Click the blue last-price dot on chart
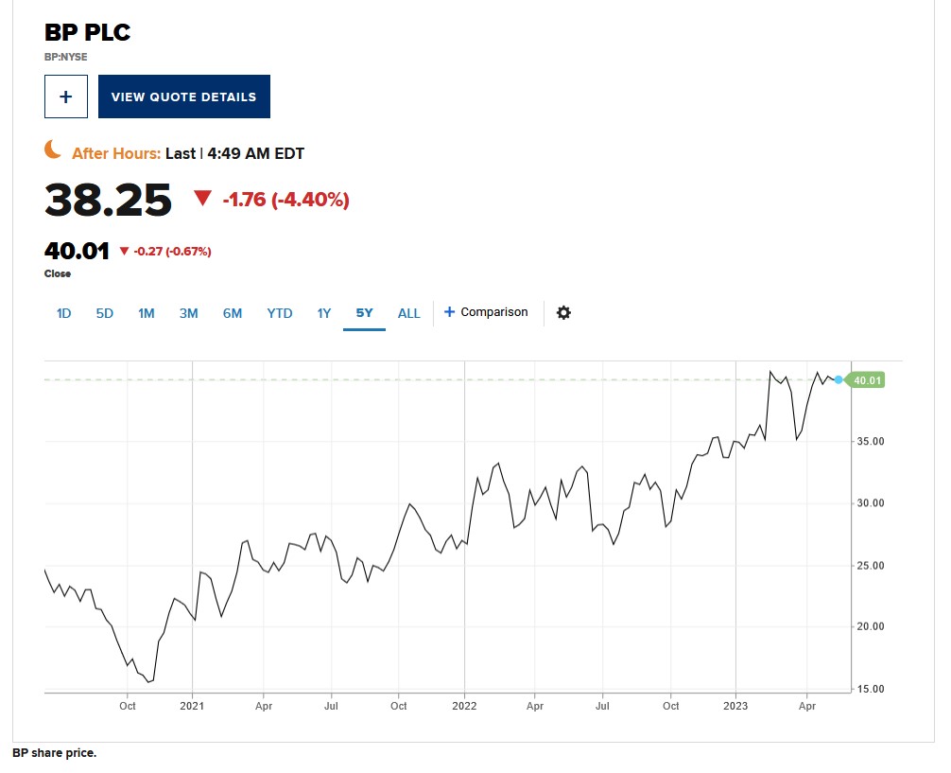This screenshot has height=773, width=951. point(839,379)
